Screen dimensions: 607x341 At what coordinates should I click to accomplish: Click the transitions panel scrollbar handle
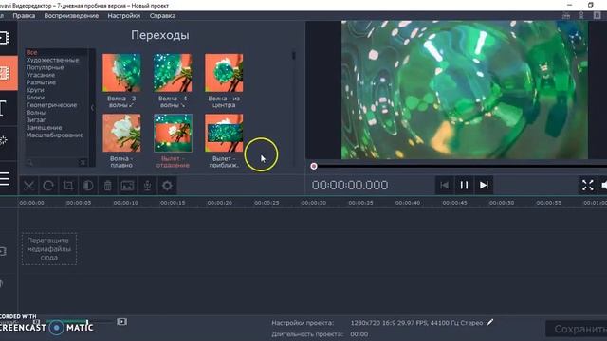(293, 55)
